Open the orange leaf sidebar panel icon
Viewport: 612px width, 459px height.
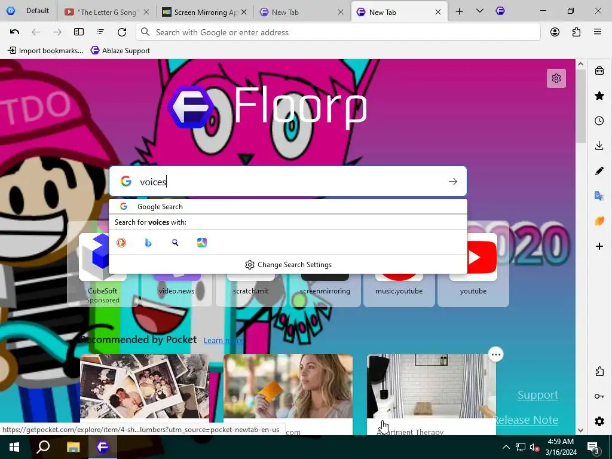pos(599,221)
